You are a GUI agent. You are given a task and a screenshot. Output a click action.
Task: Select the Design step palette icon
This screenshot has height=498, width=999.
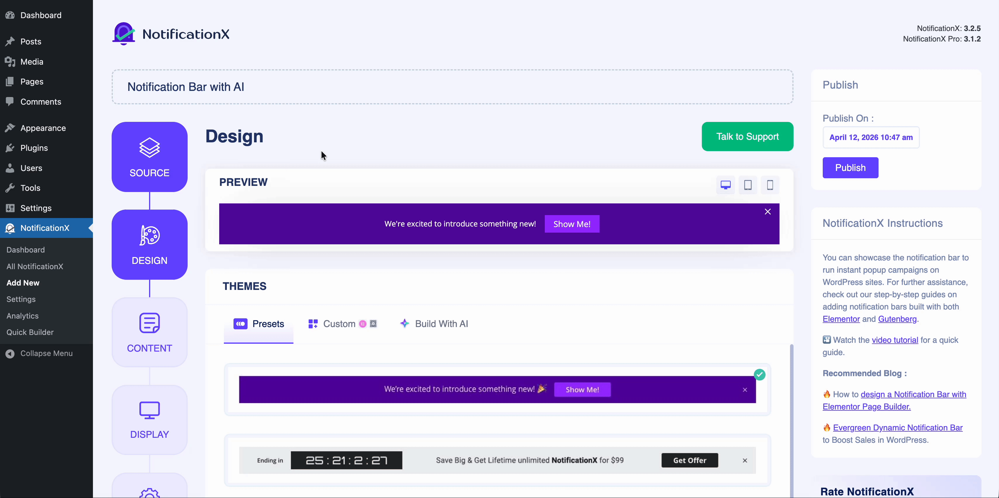[149, 236]
